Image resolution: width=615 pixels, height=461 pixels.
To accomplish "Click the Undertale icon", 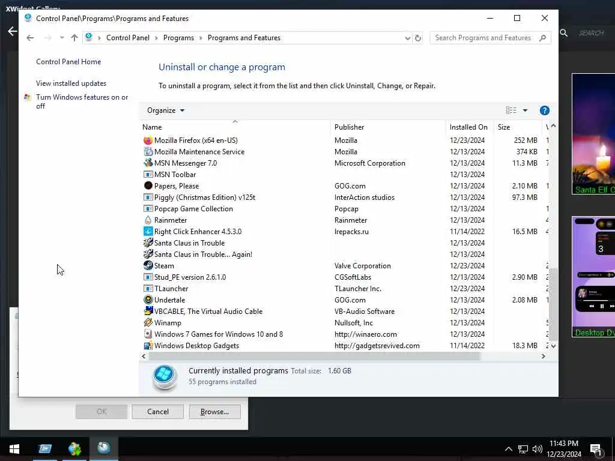I will [148, 300].
